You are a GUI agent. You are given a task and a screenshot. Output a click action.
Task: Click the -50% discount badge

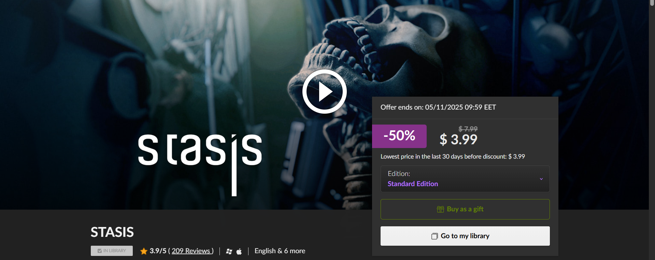coord(399,136)
